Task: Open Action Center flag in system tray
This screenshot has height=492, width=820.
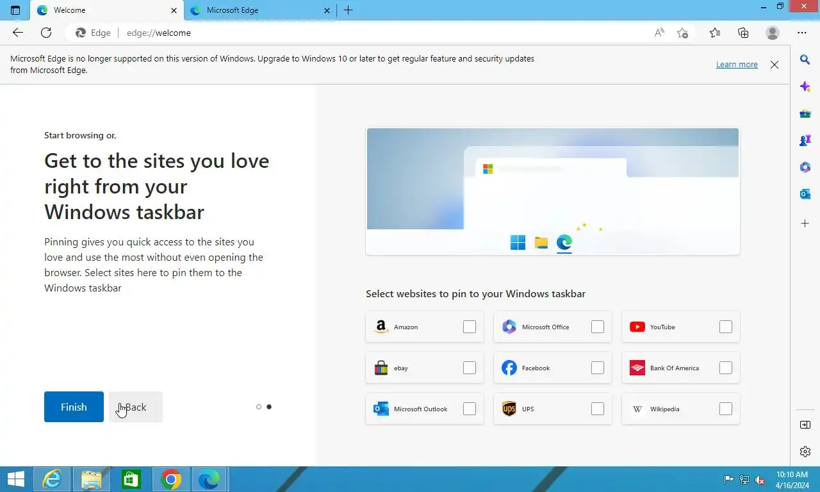Action: 729,480
